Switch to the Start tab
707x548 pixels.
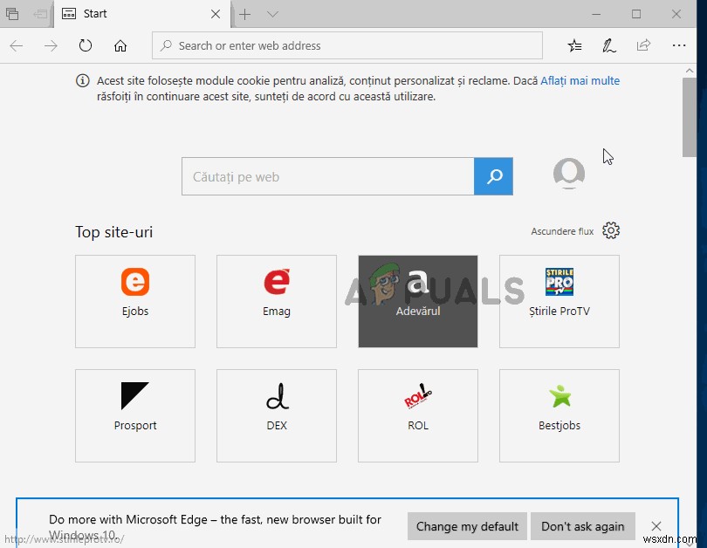point(131,14)
